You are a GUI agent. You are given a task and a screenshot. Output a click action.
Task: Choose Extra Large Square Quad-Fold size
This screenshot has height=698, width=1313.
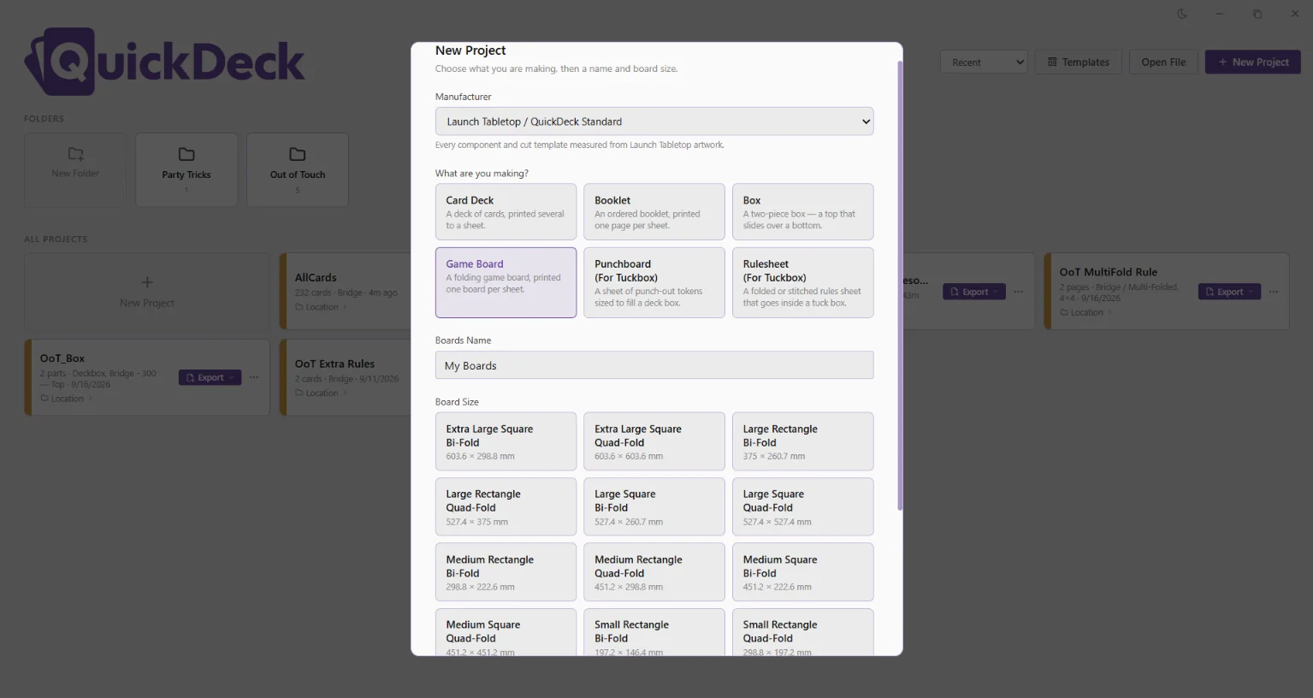654,441
